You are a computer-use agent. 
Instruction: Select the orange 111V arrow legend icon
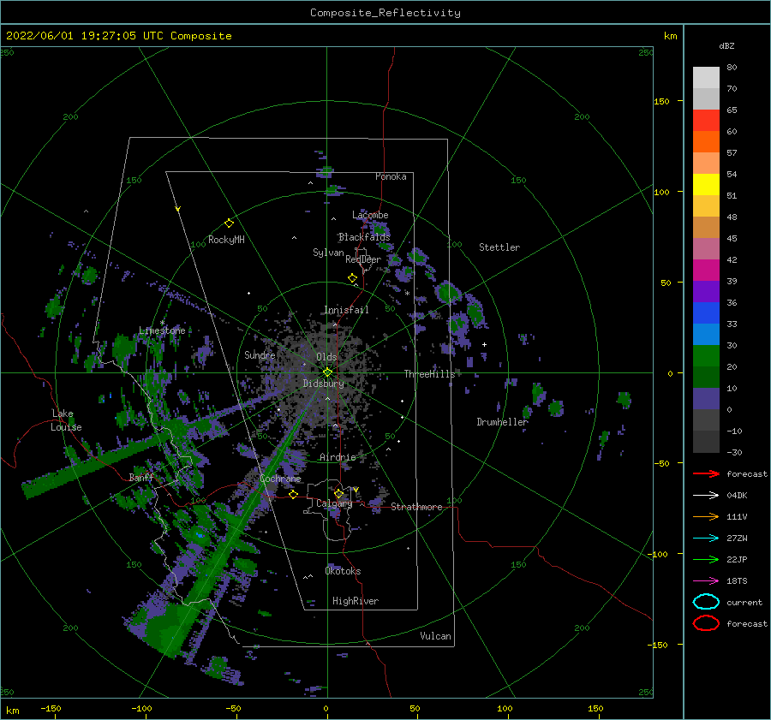point(706,516)
